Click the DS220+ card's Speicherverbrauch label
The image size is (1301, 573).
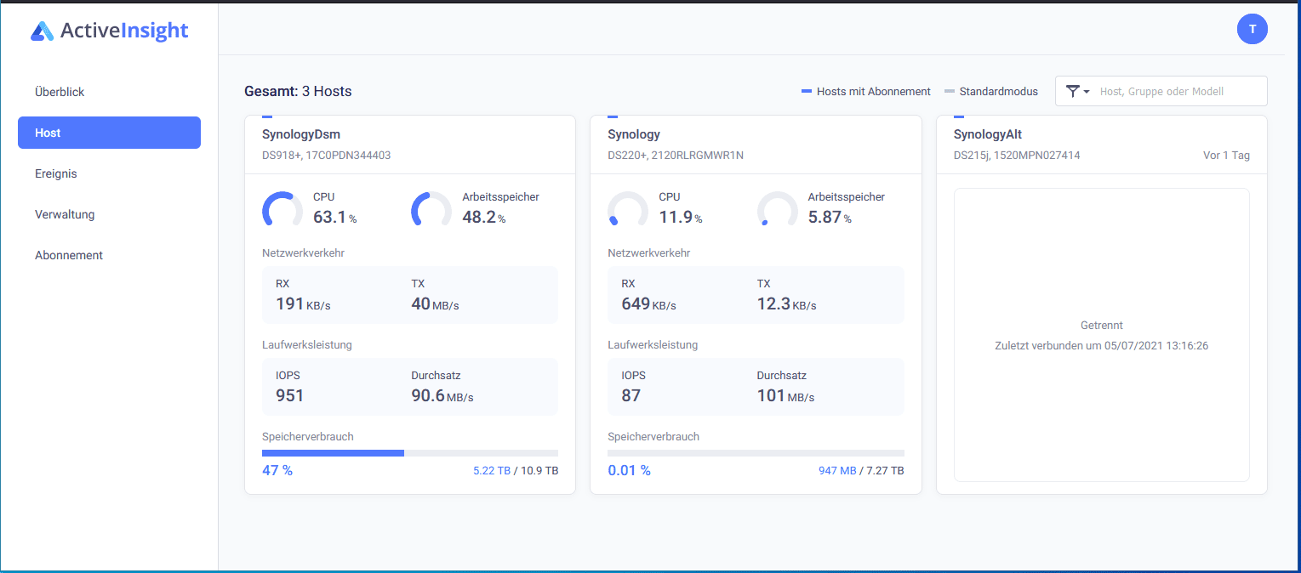tap(653, 436)
